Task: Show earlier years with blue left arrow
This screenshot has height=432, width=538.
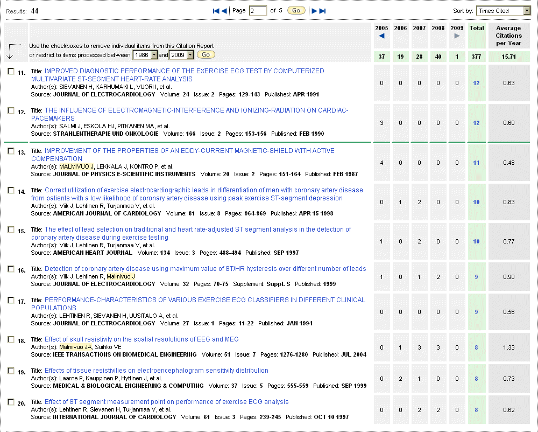Action: click(x=381, y=36)
